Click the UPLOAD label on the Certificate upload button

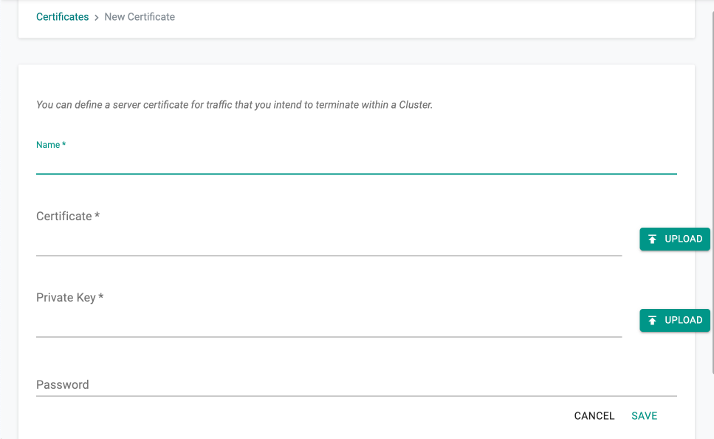point(684,239)
